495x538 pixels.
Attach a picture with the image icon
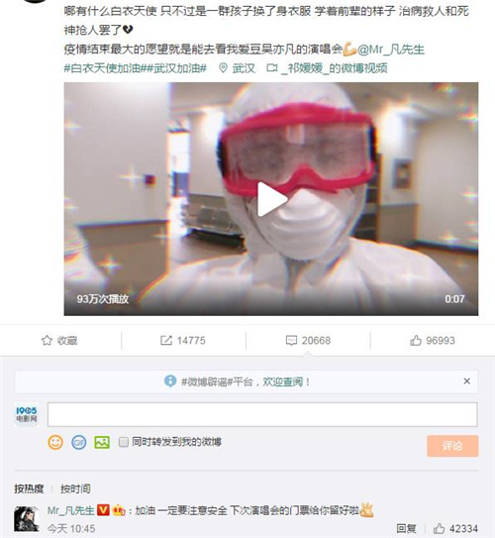102,442
